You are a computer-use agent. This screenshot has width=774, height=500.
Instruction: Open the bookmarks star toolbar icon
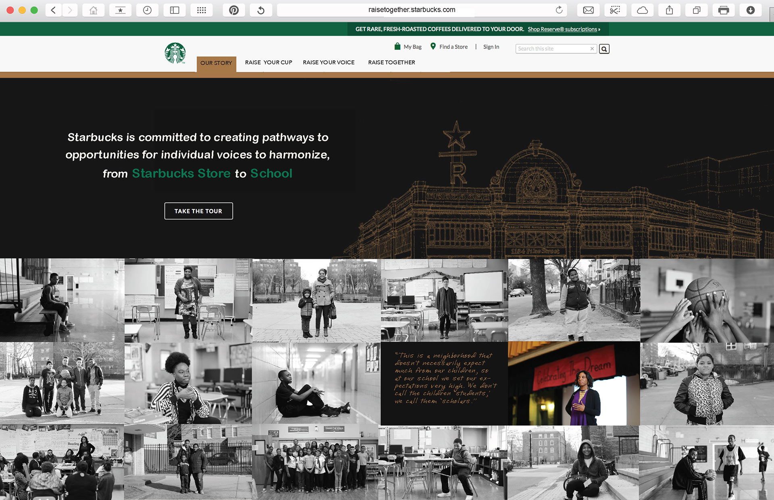120,10
